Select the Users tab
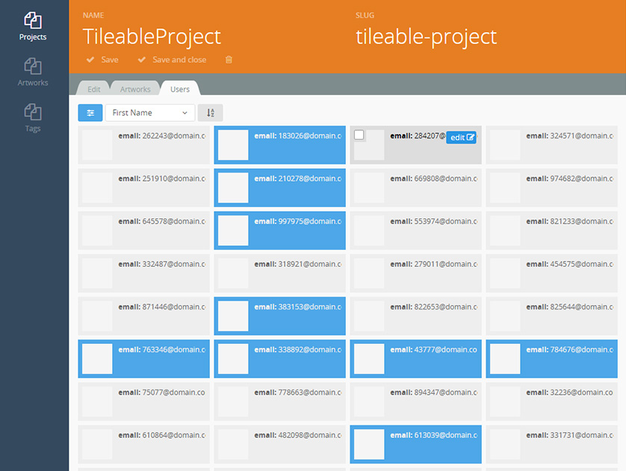626x471 pixels. (180, 89)
